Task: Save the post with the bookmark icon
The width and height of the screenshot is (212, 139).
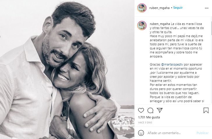Action: click(x=206, y=110)
